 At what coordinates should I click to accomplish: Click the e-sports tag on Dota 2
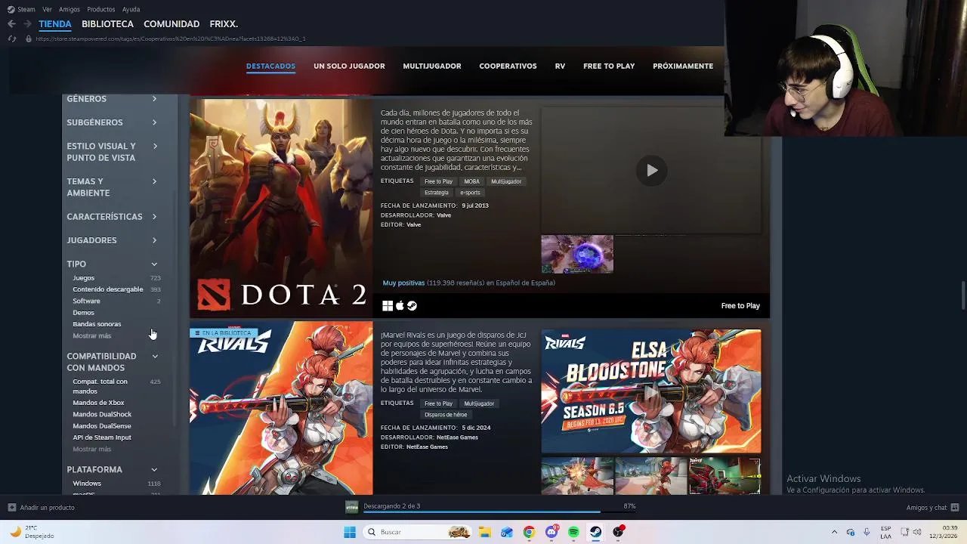point(470,193)
